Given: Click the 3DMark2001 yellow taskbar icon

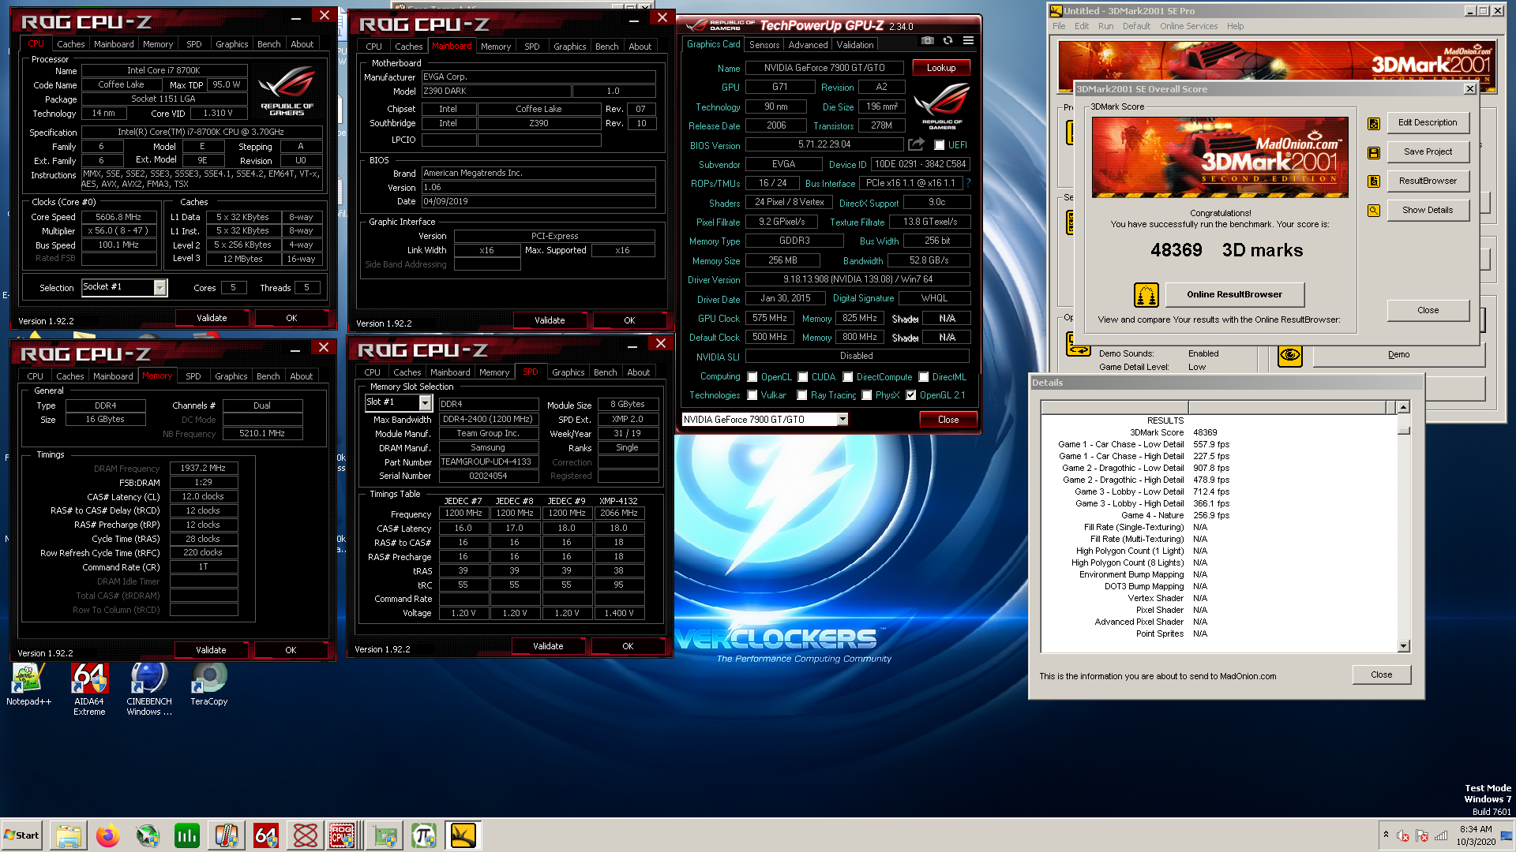Looking at the screenshot, I should point(463,835).
